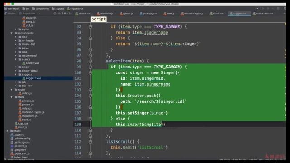The width and height of the screenshot is (290, 163).
Task: Switch to the search-box.vue editor tab
Action: (x=263, y=14)
